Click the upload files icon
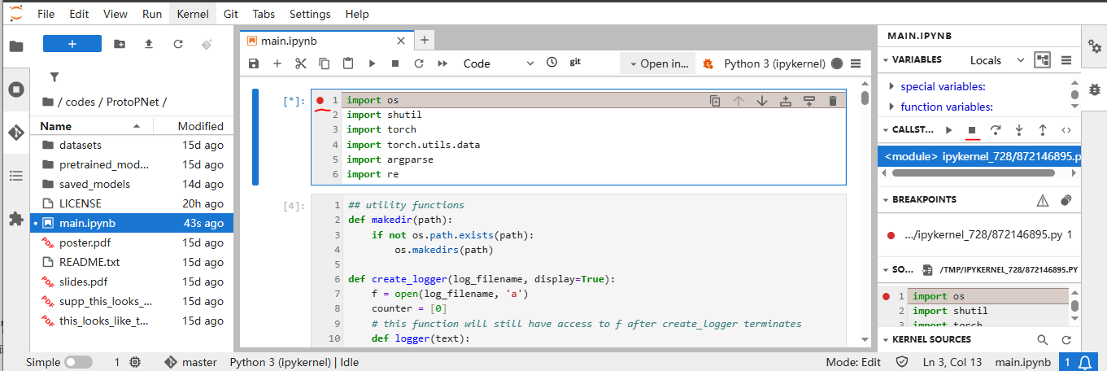This screenshot has height=371, width=1107. (x=149, y=44)
